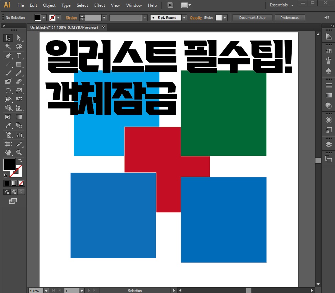Screen dimensions: 335x293
Task: Open stroke color dropdown in control bar
Action: [x=58, y=18]
